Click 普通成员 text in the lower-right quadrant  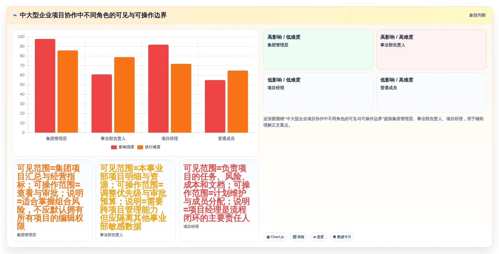(388, 88)
